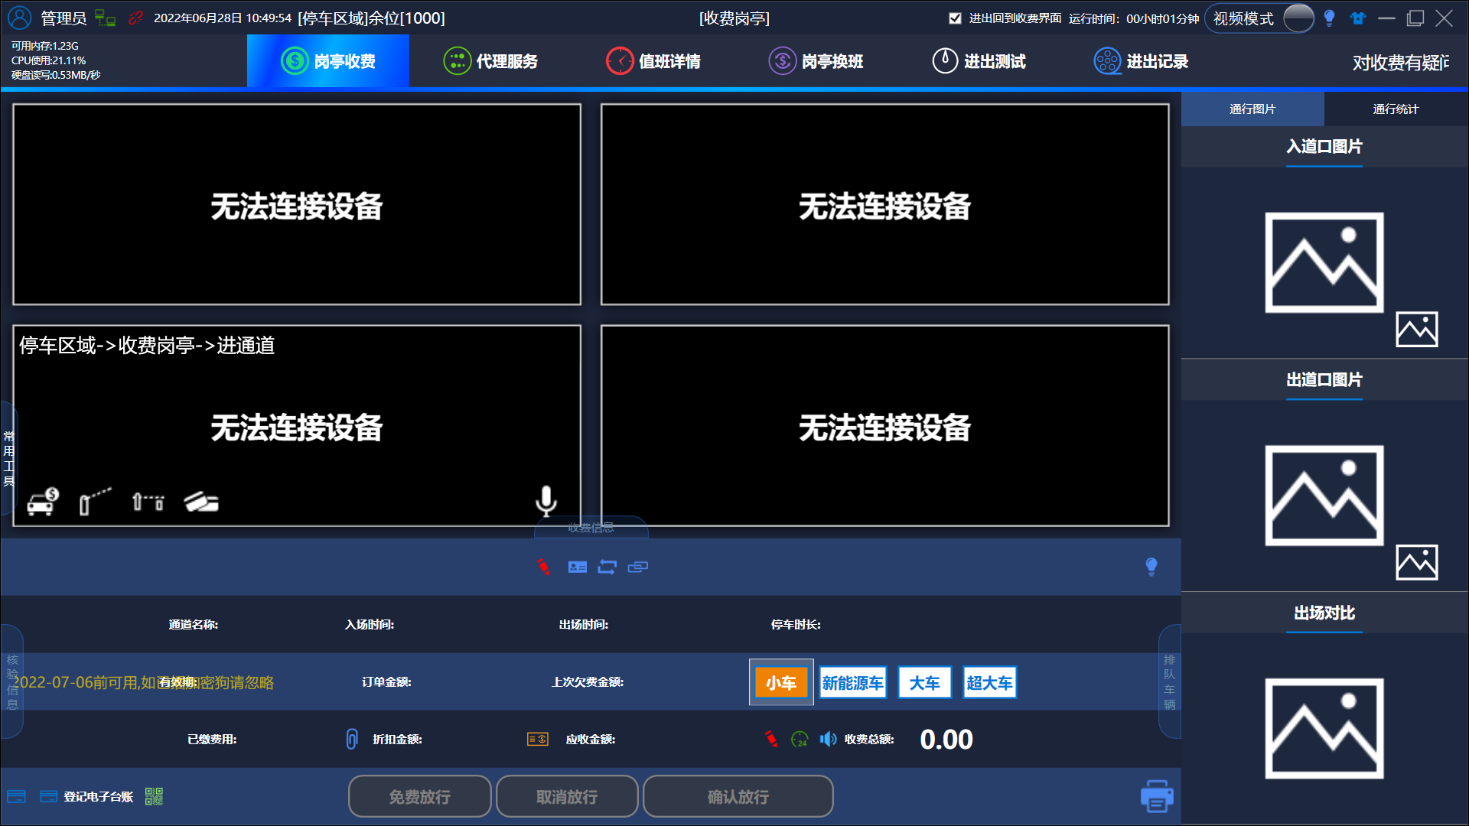Click the chain link icon in toolbar

(637, 567)
